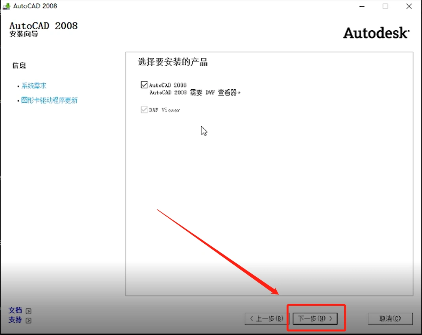The image size is (422, 335).
Task: Click the 信息 sidebar heading
Action: pyautogui.click(x=19, y=65)
